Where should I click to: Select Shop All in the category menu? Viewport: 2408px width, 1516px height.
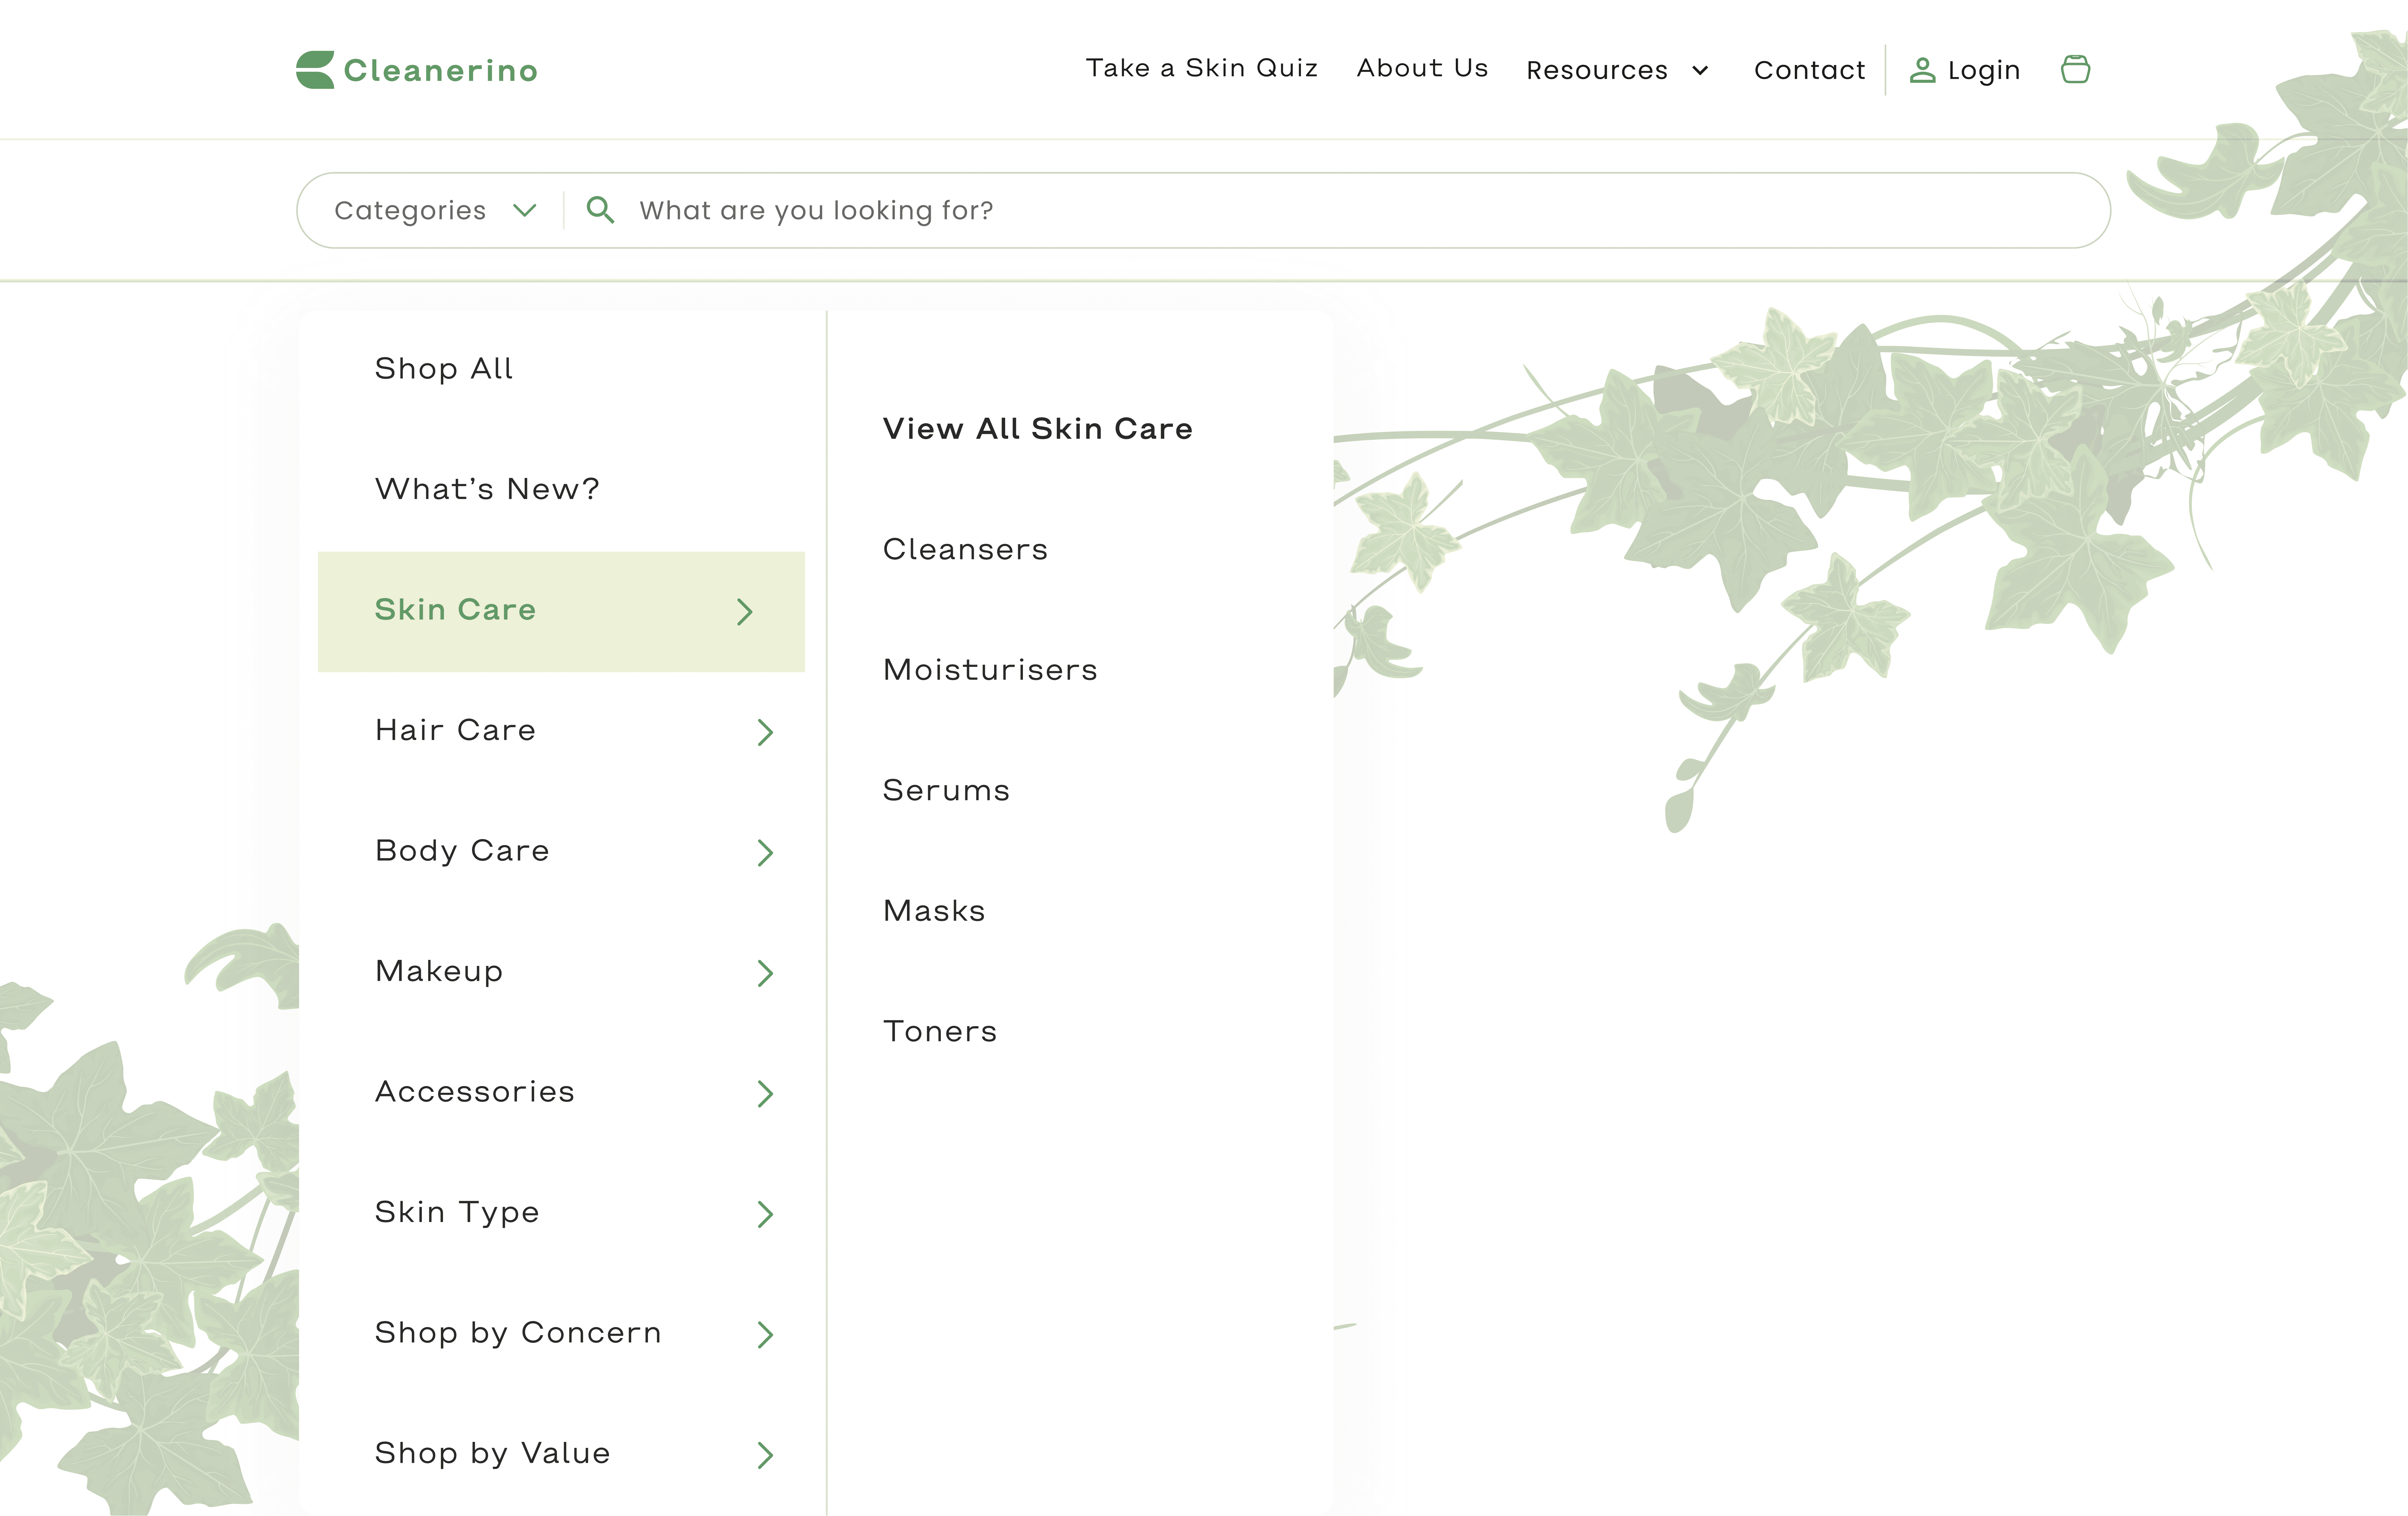pyautogui.click(x=444, y=369)
